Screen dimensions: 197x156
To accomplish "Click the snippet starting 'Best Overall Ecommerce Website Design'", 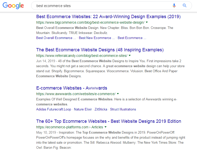I will coord(105,30).
